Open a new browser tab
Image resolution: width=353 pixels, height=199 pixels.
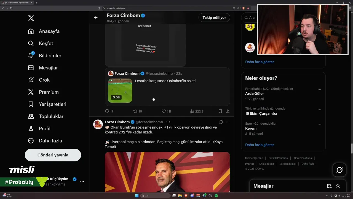(x=37, y=3)
